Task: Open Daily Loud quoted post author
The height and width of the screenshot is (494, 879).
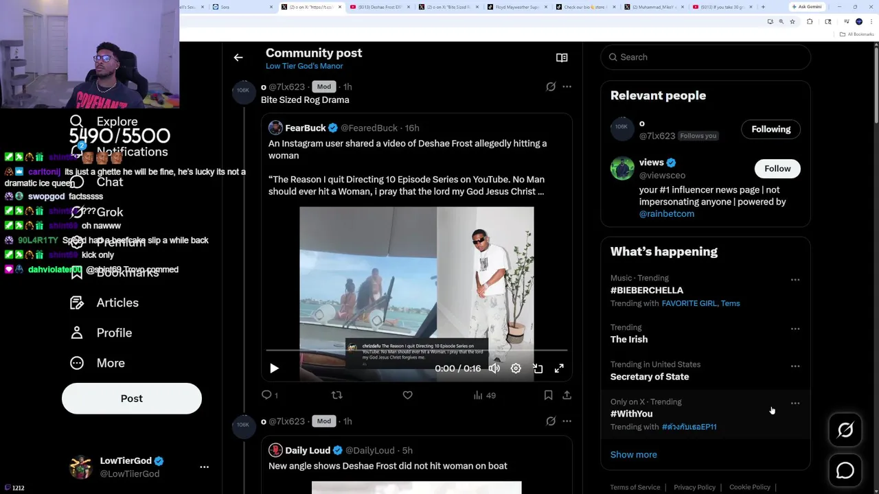Action: tap(308, 450)
